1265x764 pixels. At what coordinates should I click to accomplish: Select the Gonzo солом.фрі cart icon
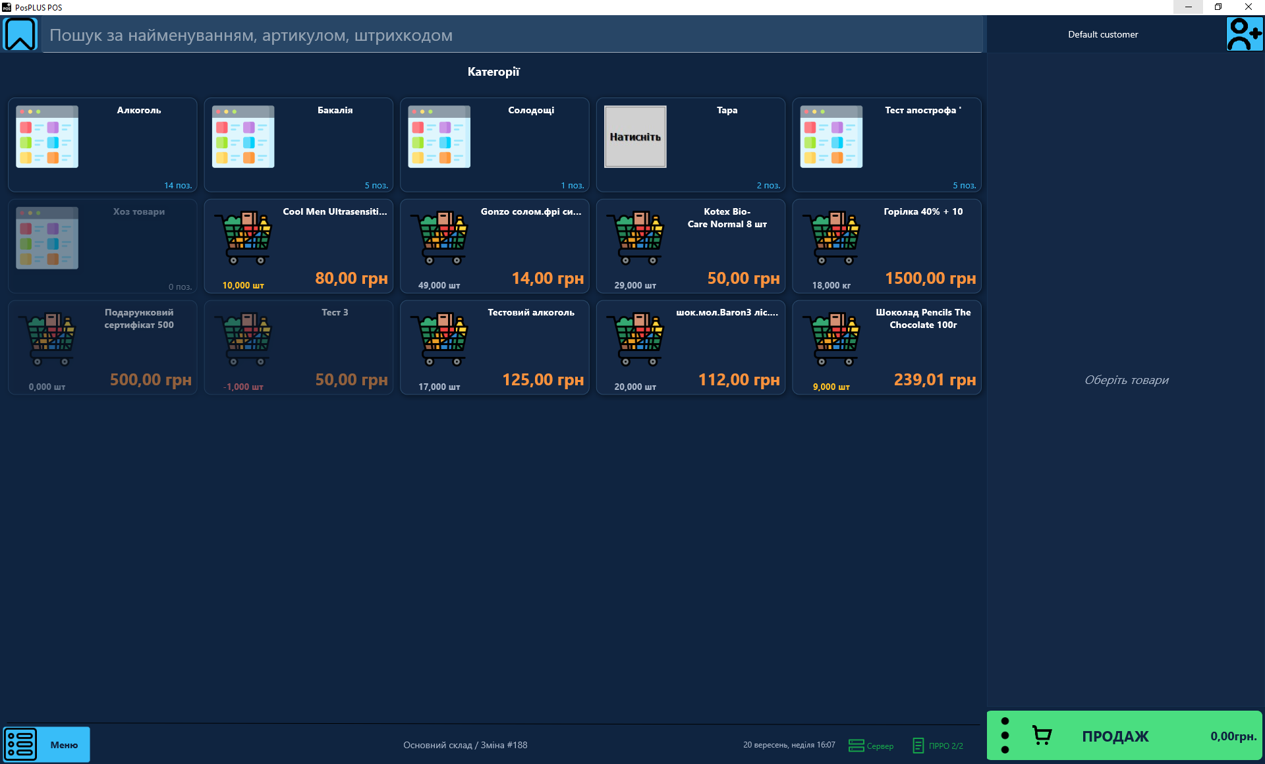click(439, 238)
